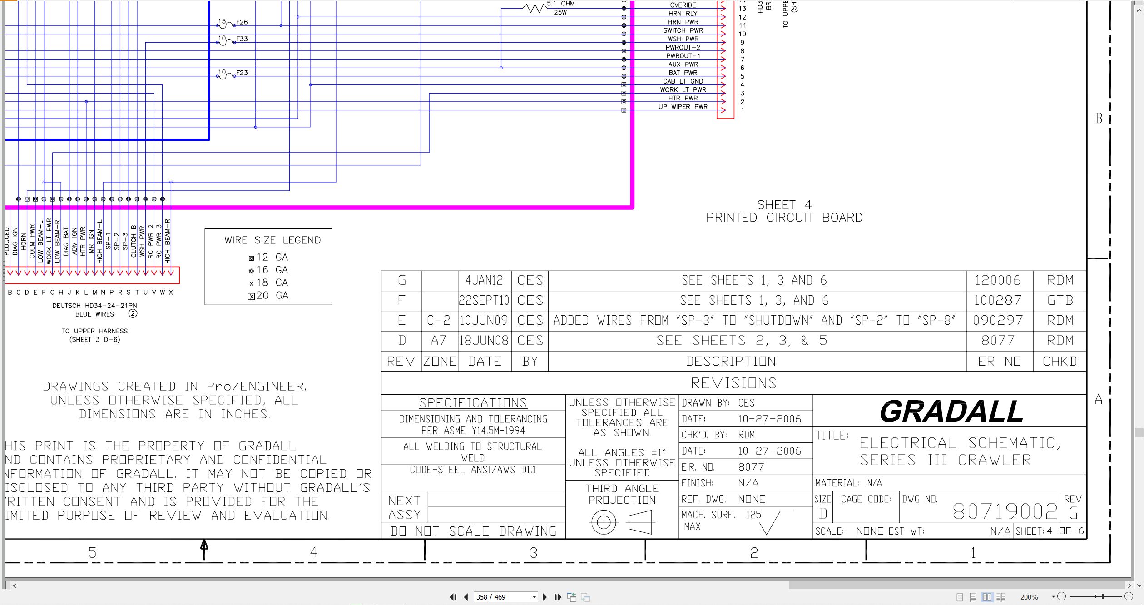Click fuse label F26

242,22
